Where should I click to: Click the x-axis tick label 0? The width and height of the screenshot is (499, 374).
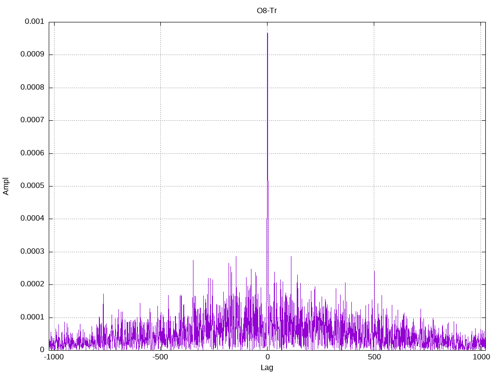point(268,357)
